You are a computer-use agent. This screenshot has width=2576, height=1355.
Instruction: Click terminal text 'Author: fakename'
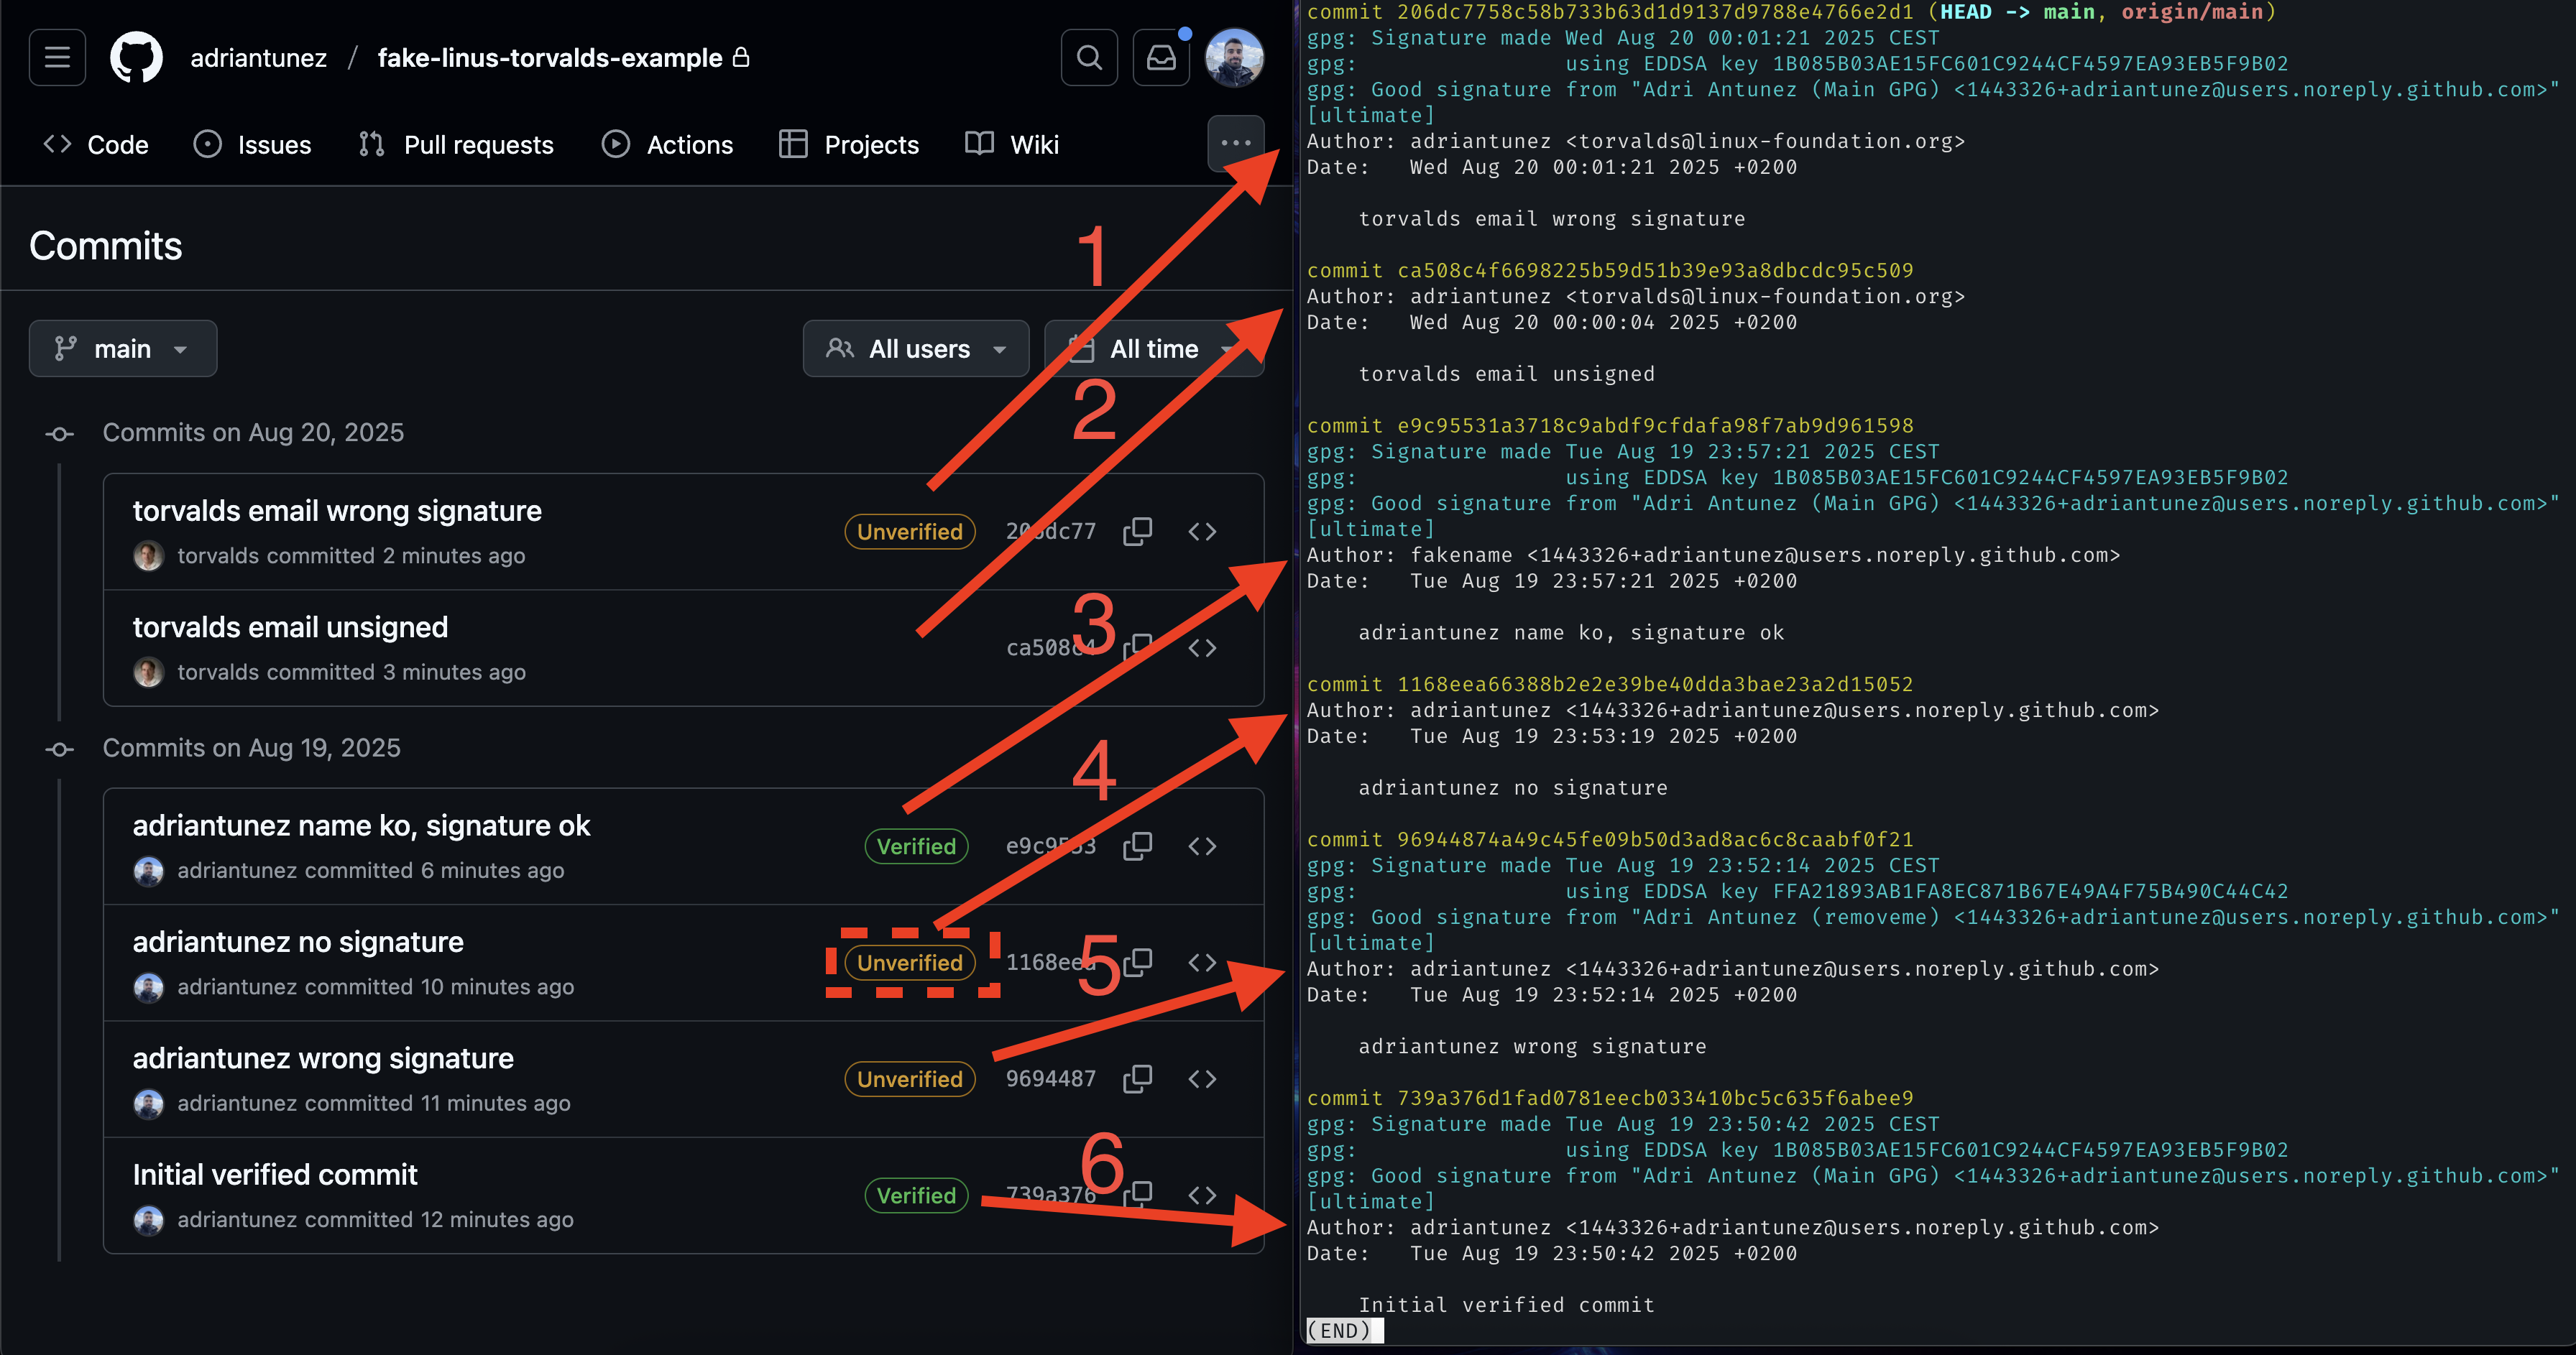1410,555
